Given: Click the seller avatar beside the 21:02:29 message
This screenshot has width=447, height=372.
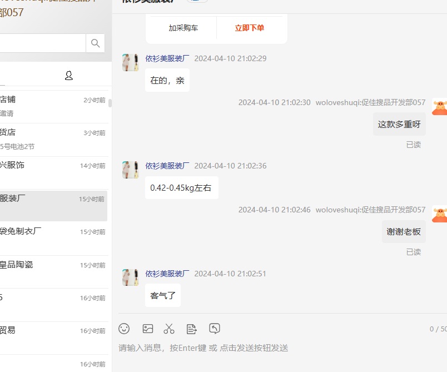Looking at the screenshot, I should [131, 63].
